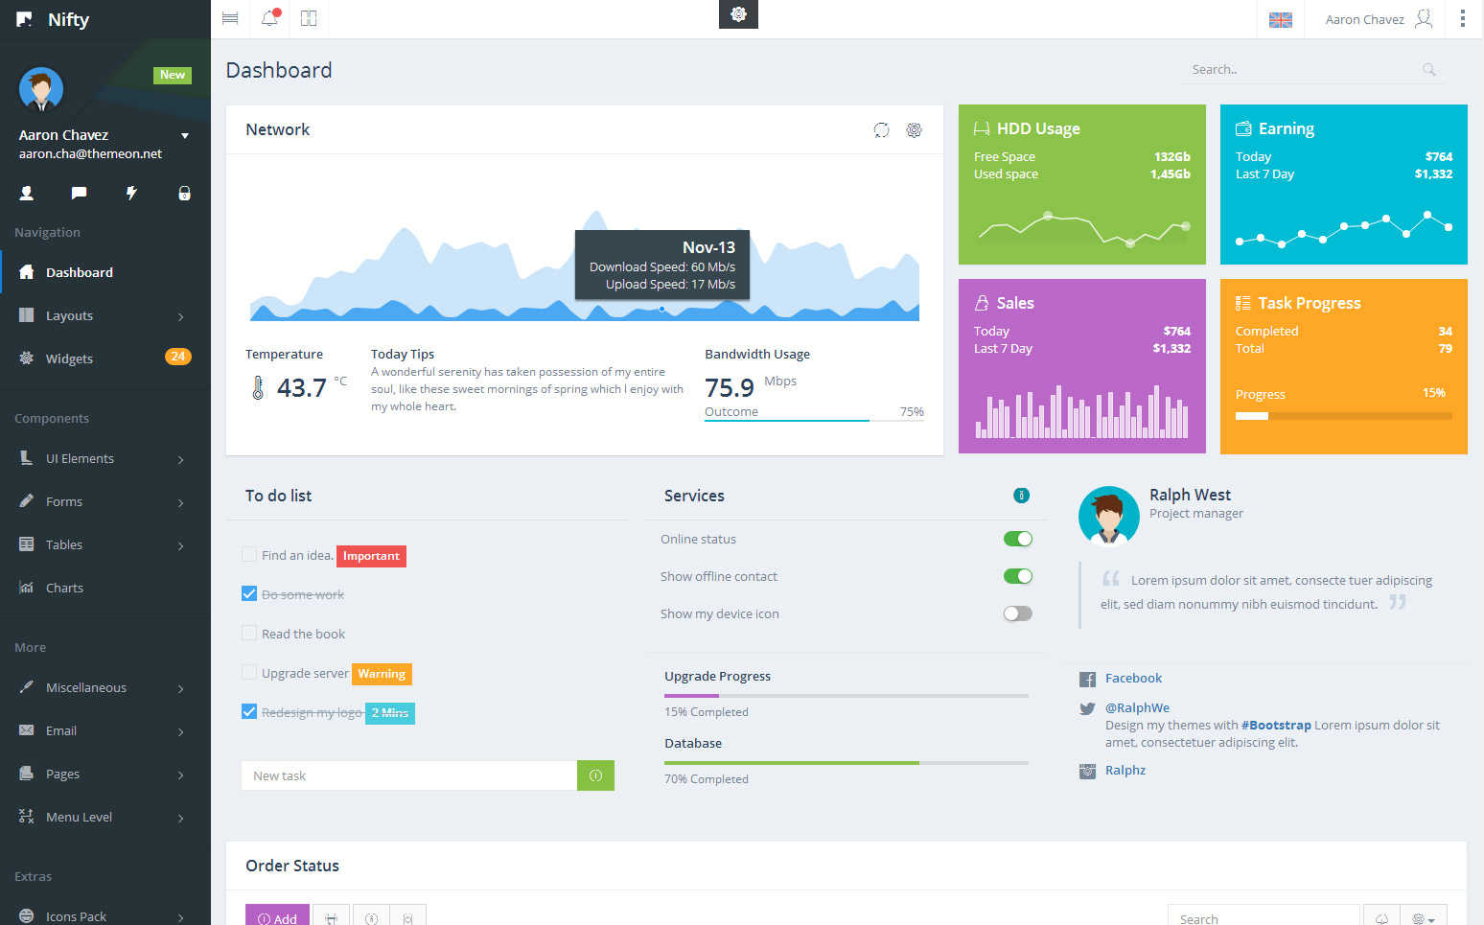Open the Aaron Chavez user menu in header
Screen dimensions: 1484x925
(1379, 19)
